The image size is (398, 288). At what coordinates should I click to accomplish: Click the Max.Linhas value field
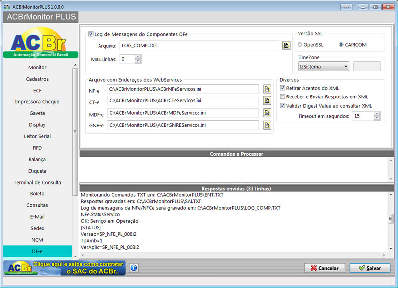(127, 59)
